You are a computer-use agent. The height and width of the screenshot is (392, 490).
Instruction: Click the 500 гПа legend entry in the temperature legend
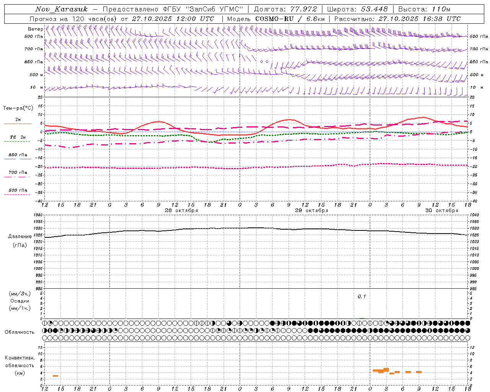[x=18, y=190]
